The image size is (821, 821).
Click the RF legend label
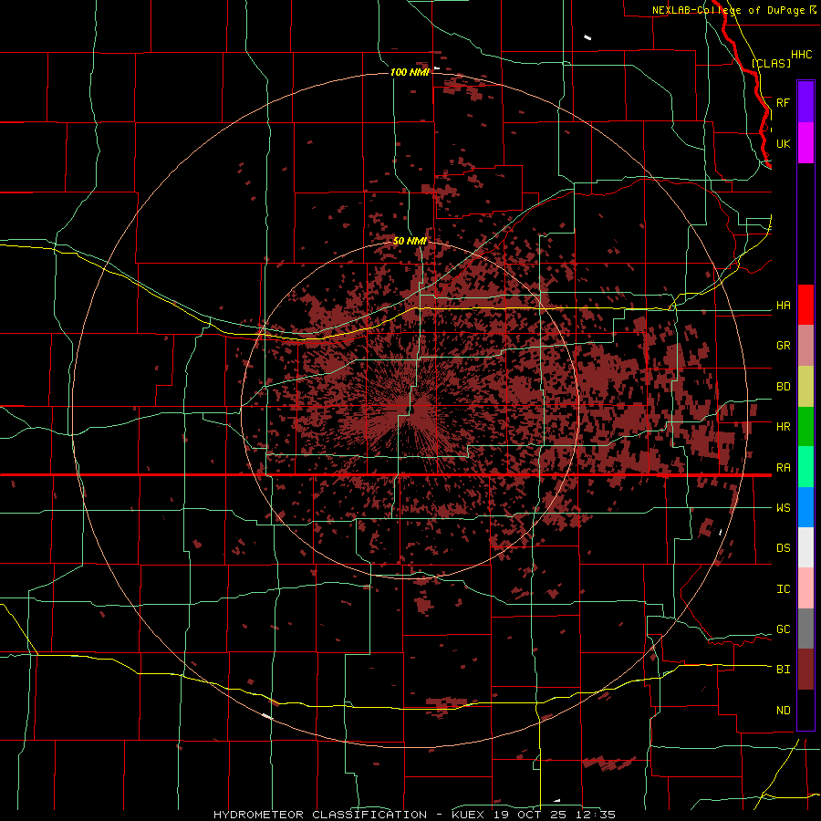783,102
